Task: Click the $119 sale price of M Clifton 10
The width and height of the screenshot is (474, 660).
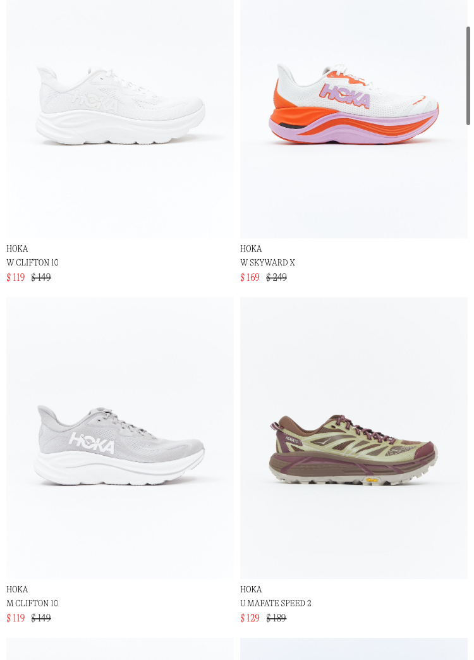Action: coord(16,618)
